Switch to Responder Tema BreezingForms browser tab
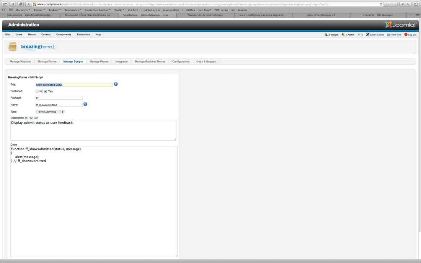Image resolution: width=421 pixels, height=263 pixels. 89,15
